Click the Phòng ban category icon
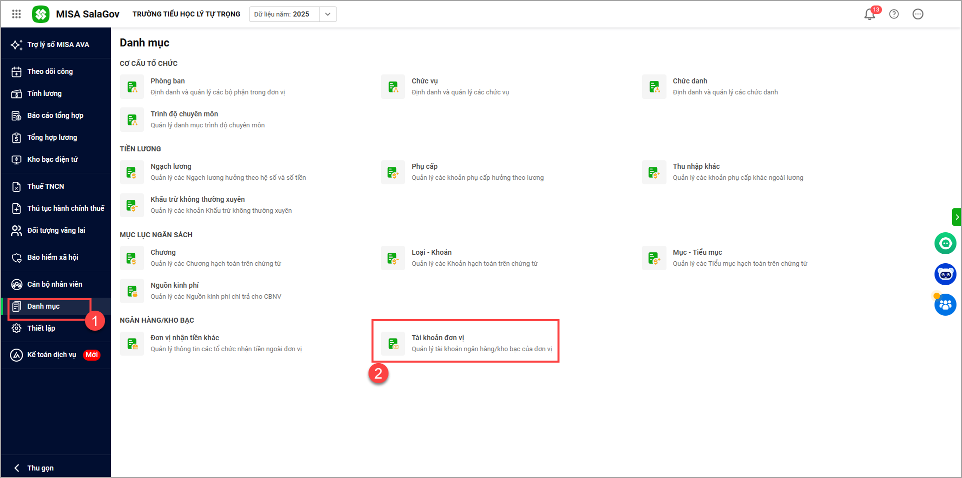The width and height of the screenshot is (962, 478). [132, 87]
